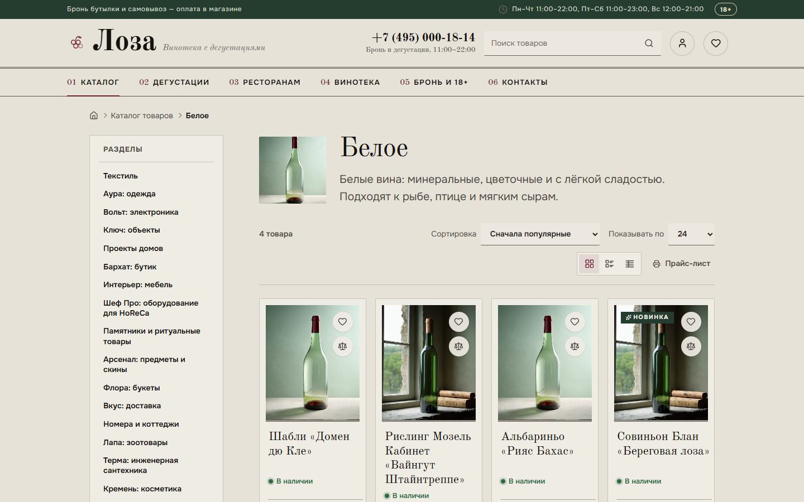
Task: Add Альбариньо «Рияс Бахас» to comparison
Action: tap(575, 346)
